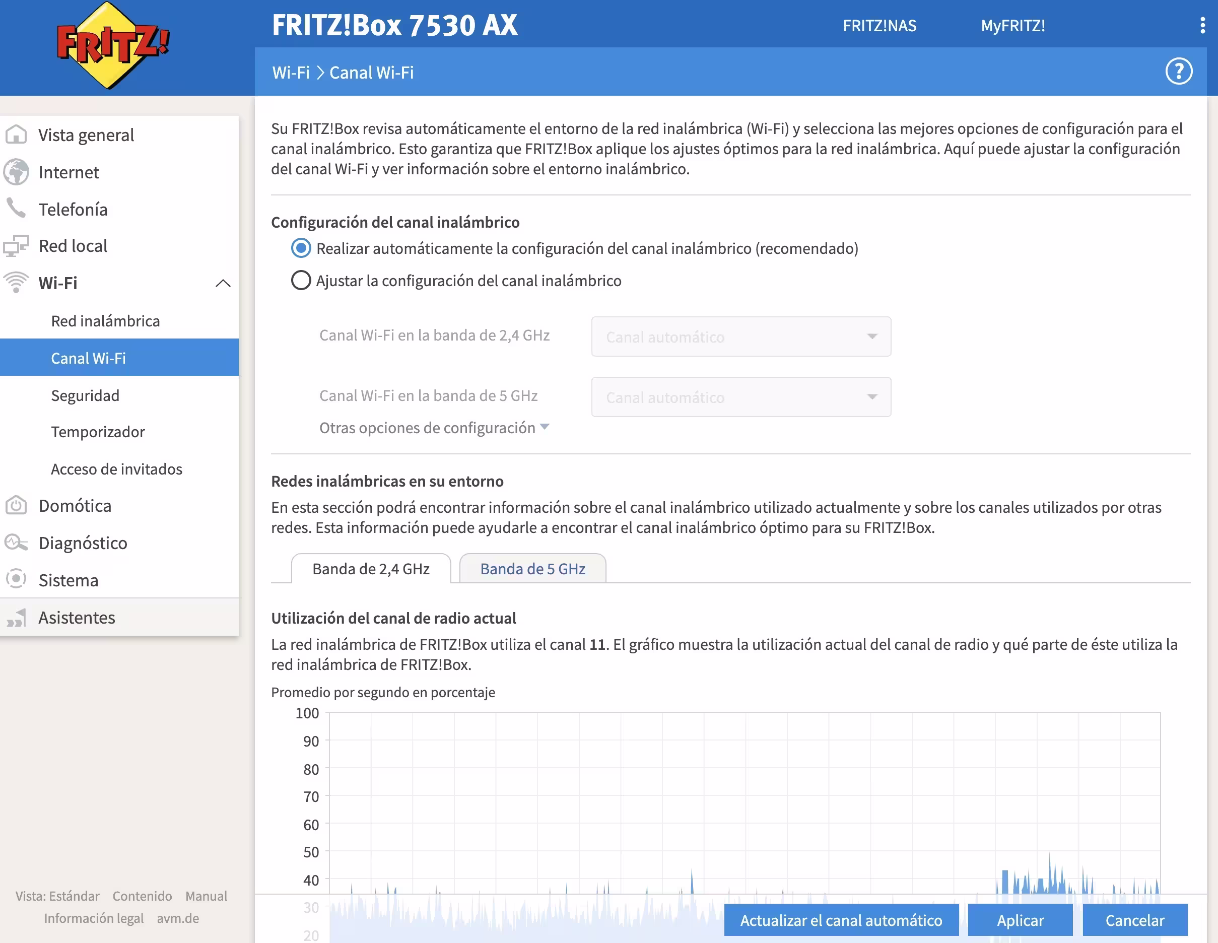Click Wi-Fi in the breadcrumb
This screenshot has width=1218, height=943.
click(291, 73)
